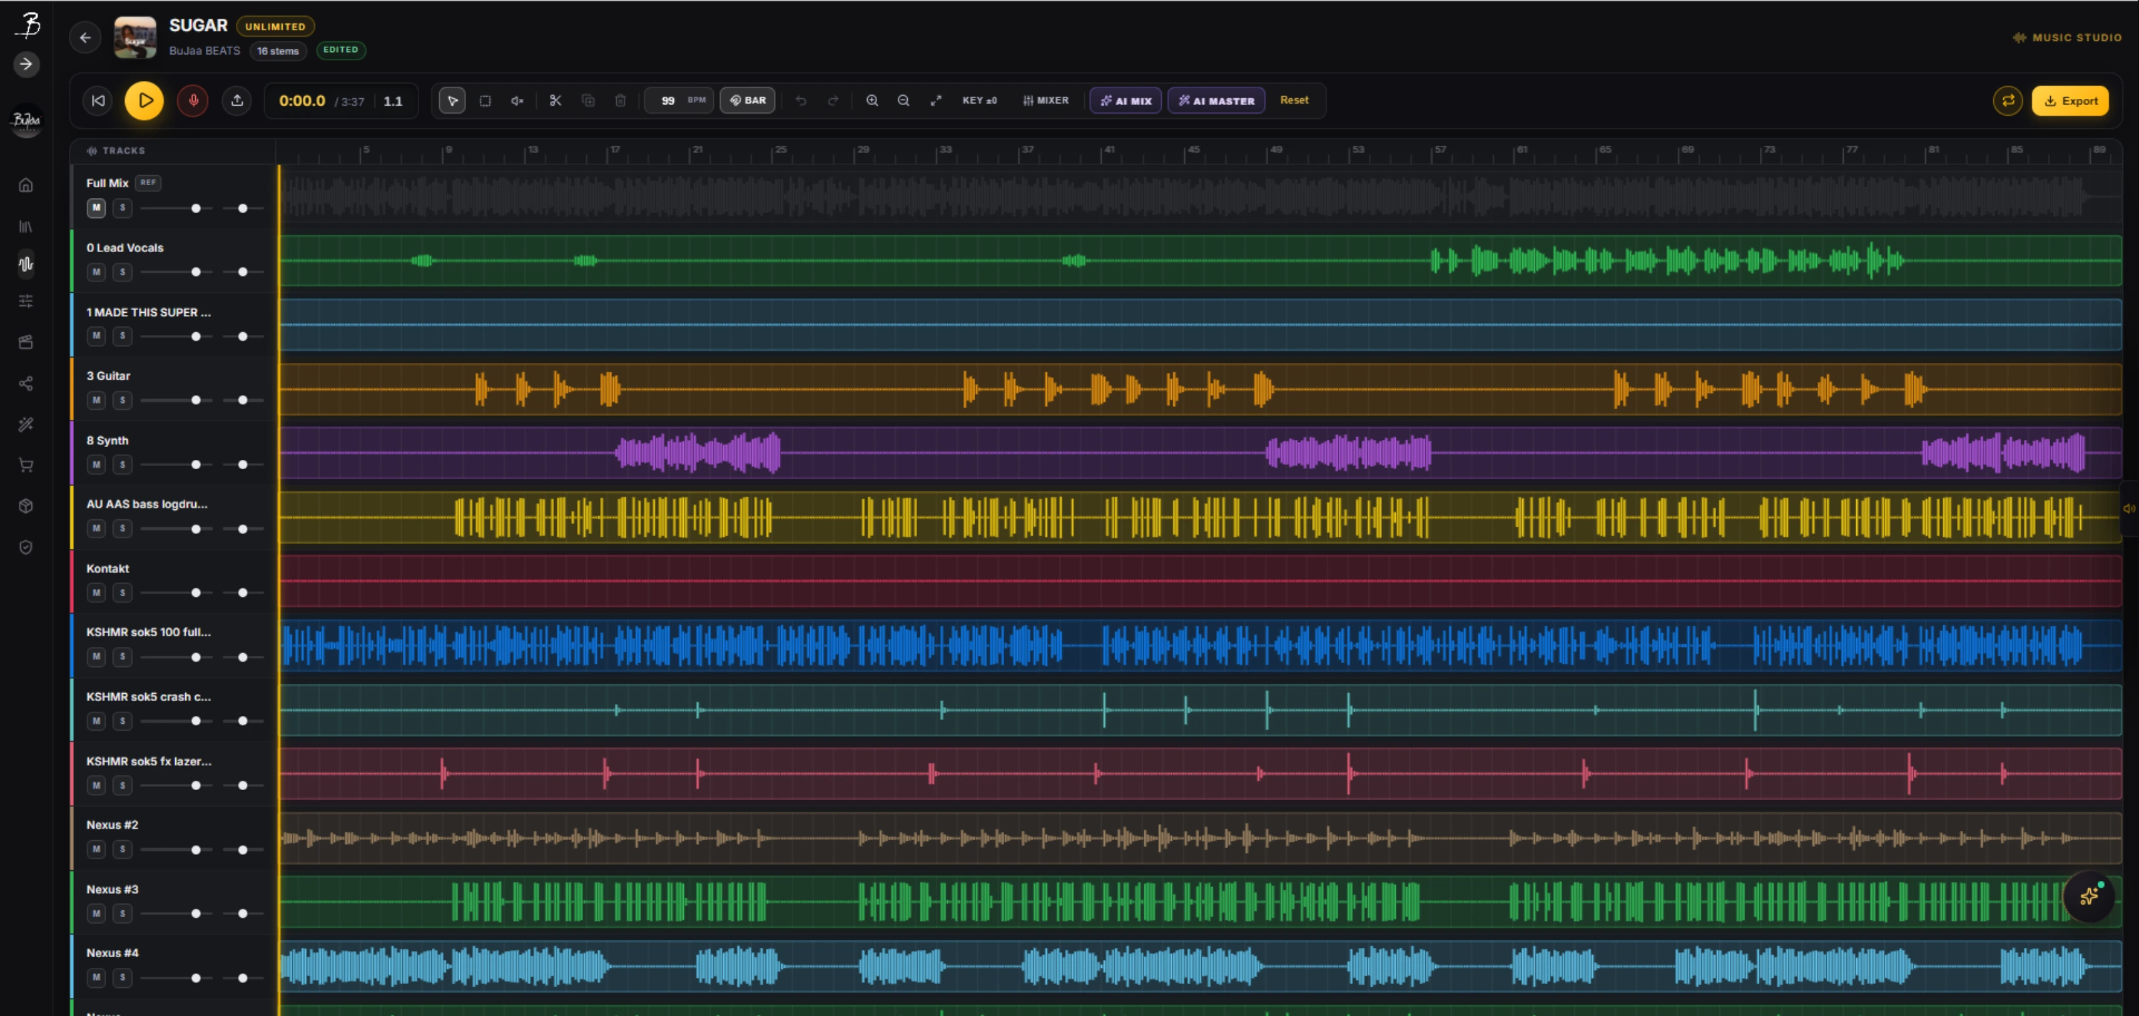Toggle the BAR snap button
The image size is (2139, 1016).
pos(747,100)
